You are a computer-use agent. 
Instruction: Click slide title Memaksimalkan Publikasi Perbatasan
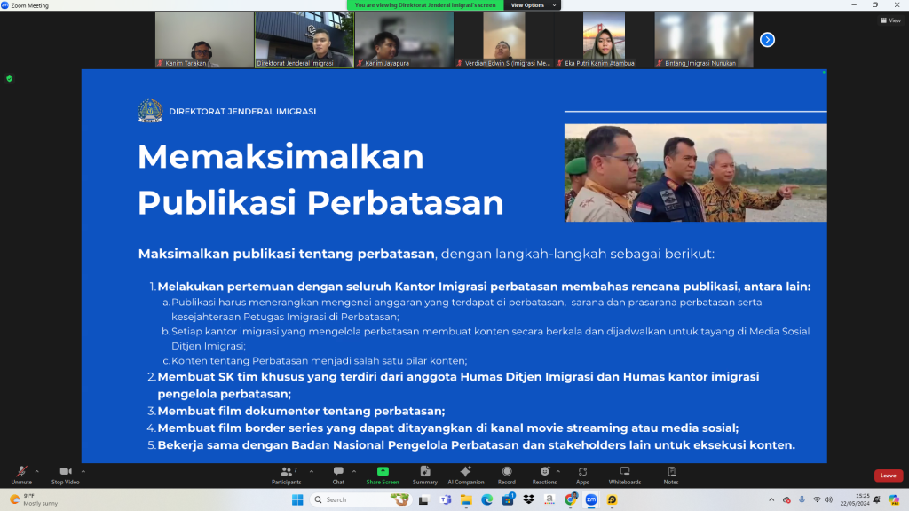320,179
